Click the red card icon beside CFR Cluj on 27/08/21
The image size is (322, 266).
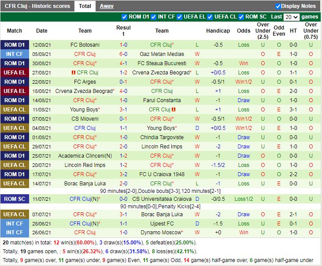[x=74, y=73]
